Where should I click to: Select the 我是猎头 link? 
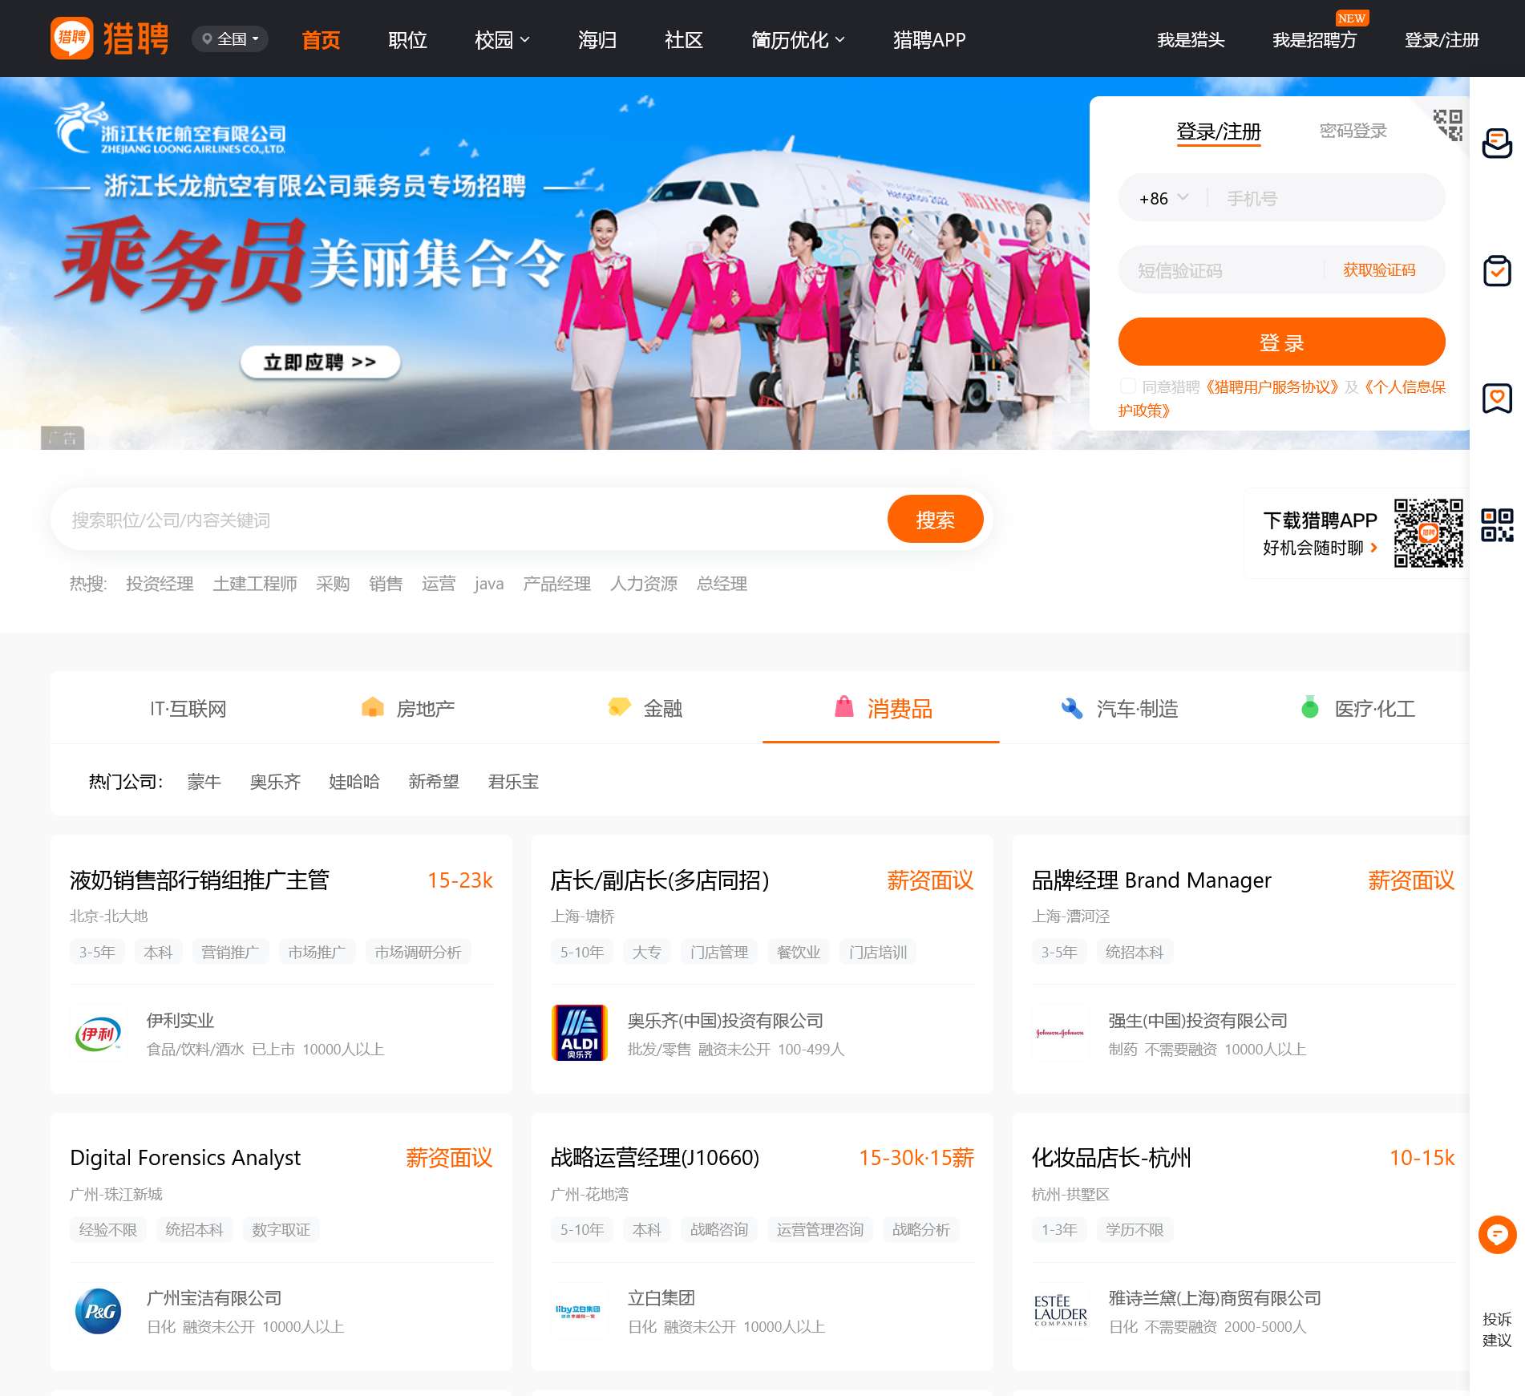point(1191,39)
